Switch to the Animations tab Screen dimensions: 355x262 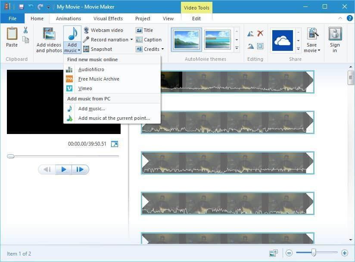pyautogui.click(x=69, y=19)
